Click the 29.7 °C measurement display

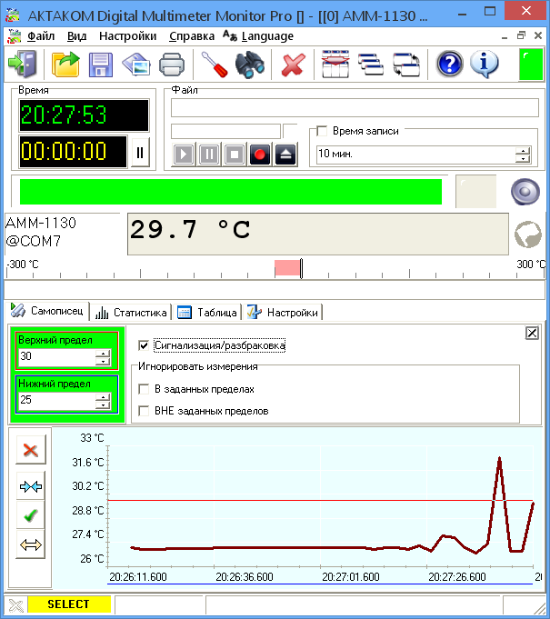click(317, 234)
